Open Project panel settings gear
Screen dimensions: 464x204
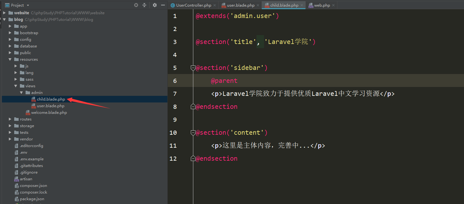154,5
